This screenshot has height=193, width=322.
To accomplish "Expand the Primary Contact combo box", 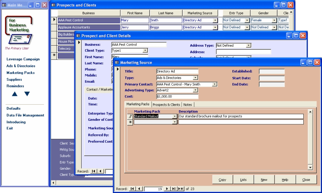I will 215,84.
